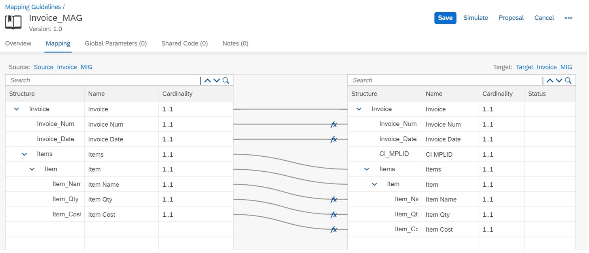Click the search magnifier in the source panel

225,80
